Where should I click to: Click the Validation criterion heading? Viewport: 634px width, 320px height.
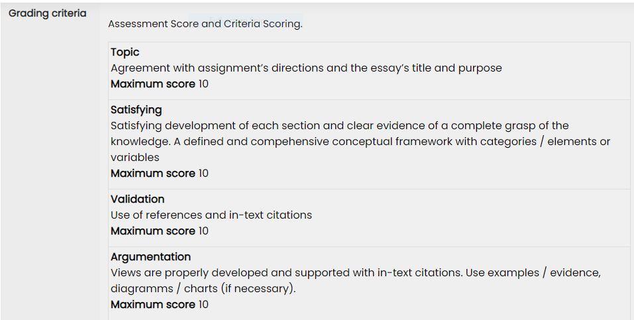pyautogui.click(x=138, y=199)
